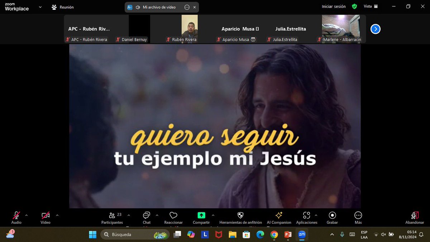
Task: Open the Reaccionar heart menu
Action: pos(173,218)
